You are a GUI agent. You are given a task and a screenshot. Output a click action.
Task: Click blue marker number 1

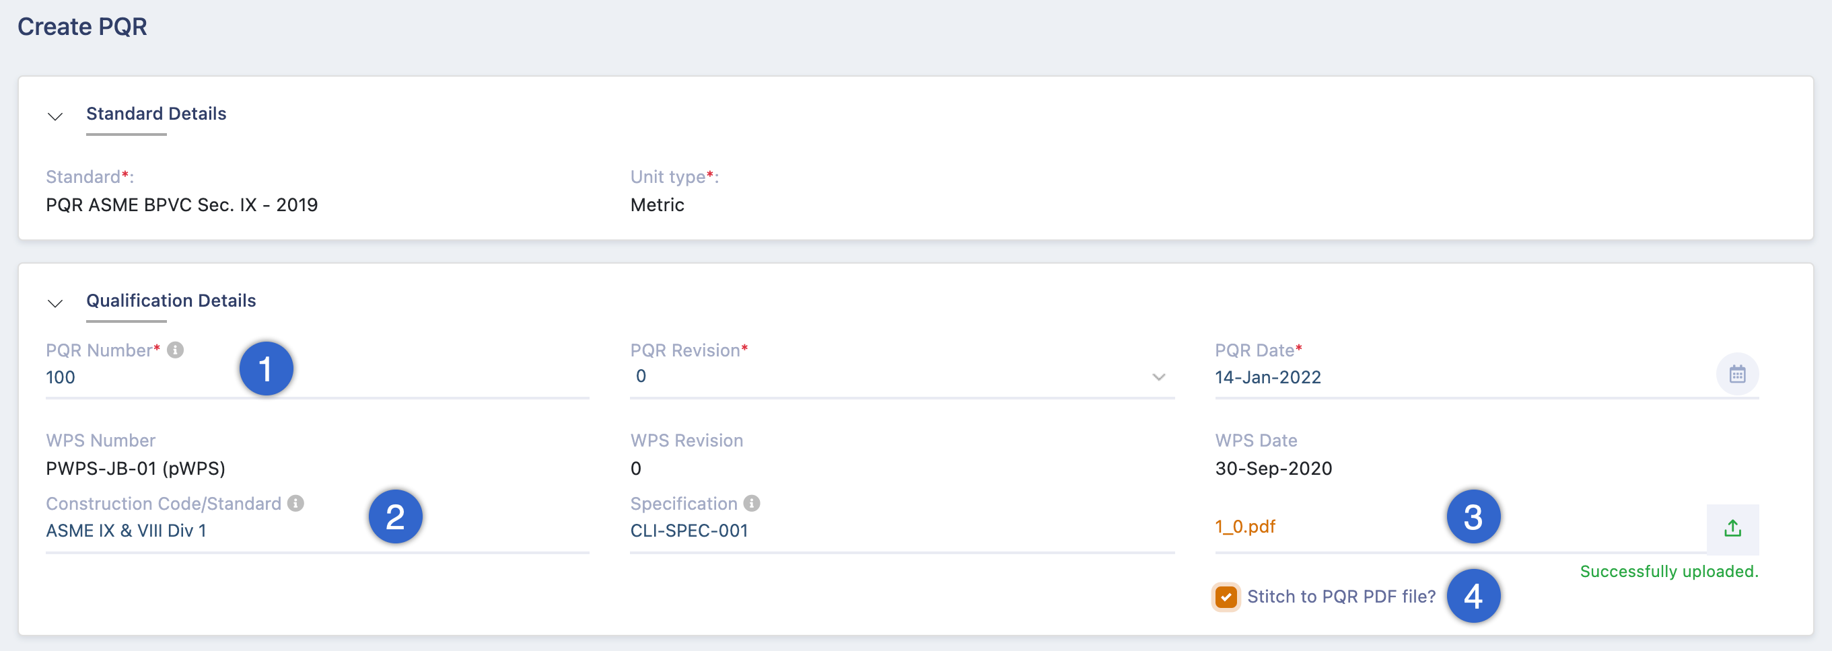266,369
